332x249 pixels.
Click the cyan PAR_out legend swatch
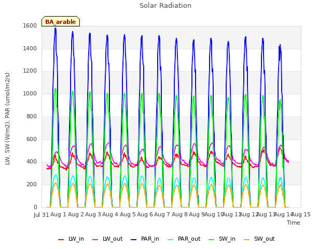[x=171, y=240]
